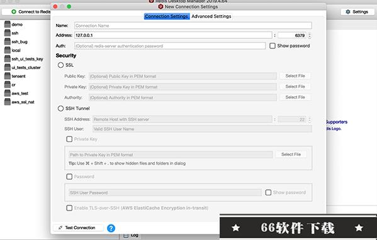377x240 pixels.
Task: Click the SSH Address host field
Action: 183,119
